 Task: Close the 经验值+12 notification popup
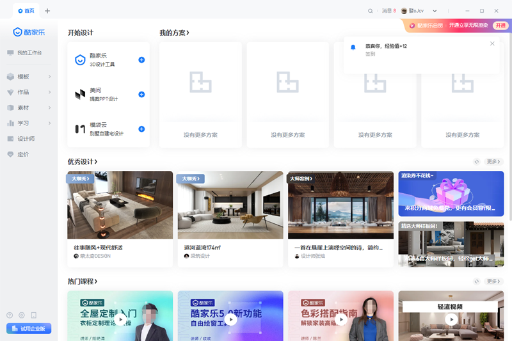click(492, 44)
